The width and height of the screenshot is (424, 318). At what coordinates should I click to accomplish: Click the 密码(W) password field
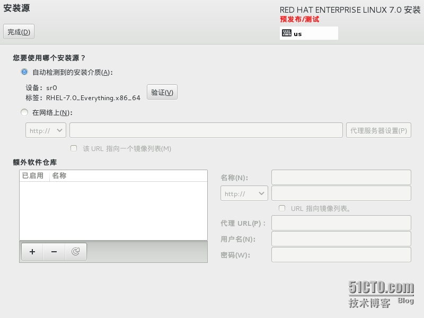(x=341, y=255)
